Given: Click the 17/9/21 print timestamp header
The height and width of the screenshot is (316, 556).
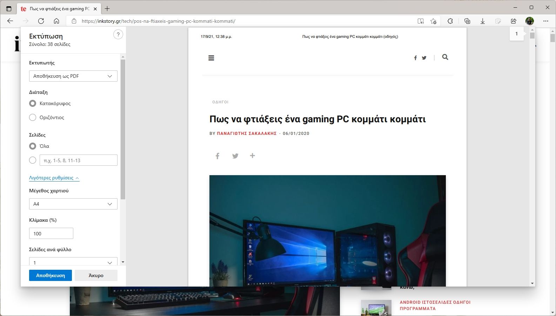Looking at the screenshot, I should (216, 36).
